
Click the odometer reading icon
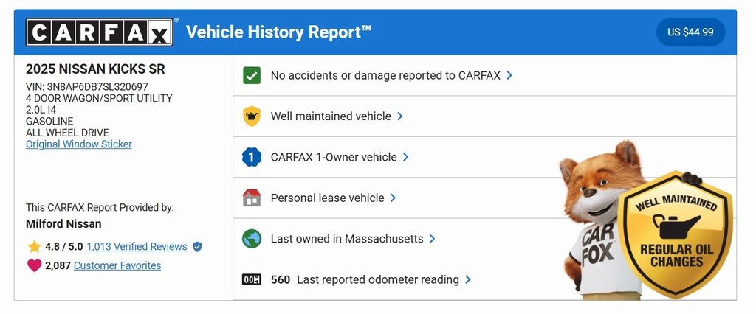pos(252,280)
